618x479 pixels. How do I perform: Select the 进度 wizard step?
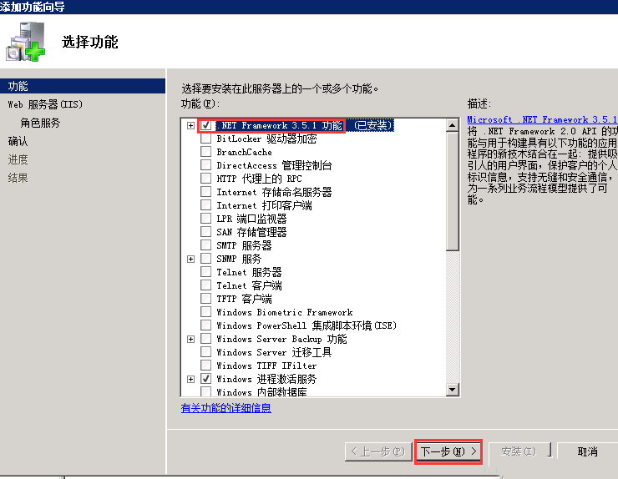[18, 159]
